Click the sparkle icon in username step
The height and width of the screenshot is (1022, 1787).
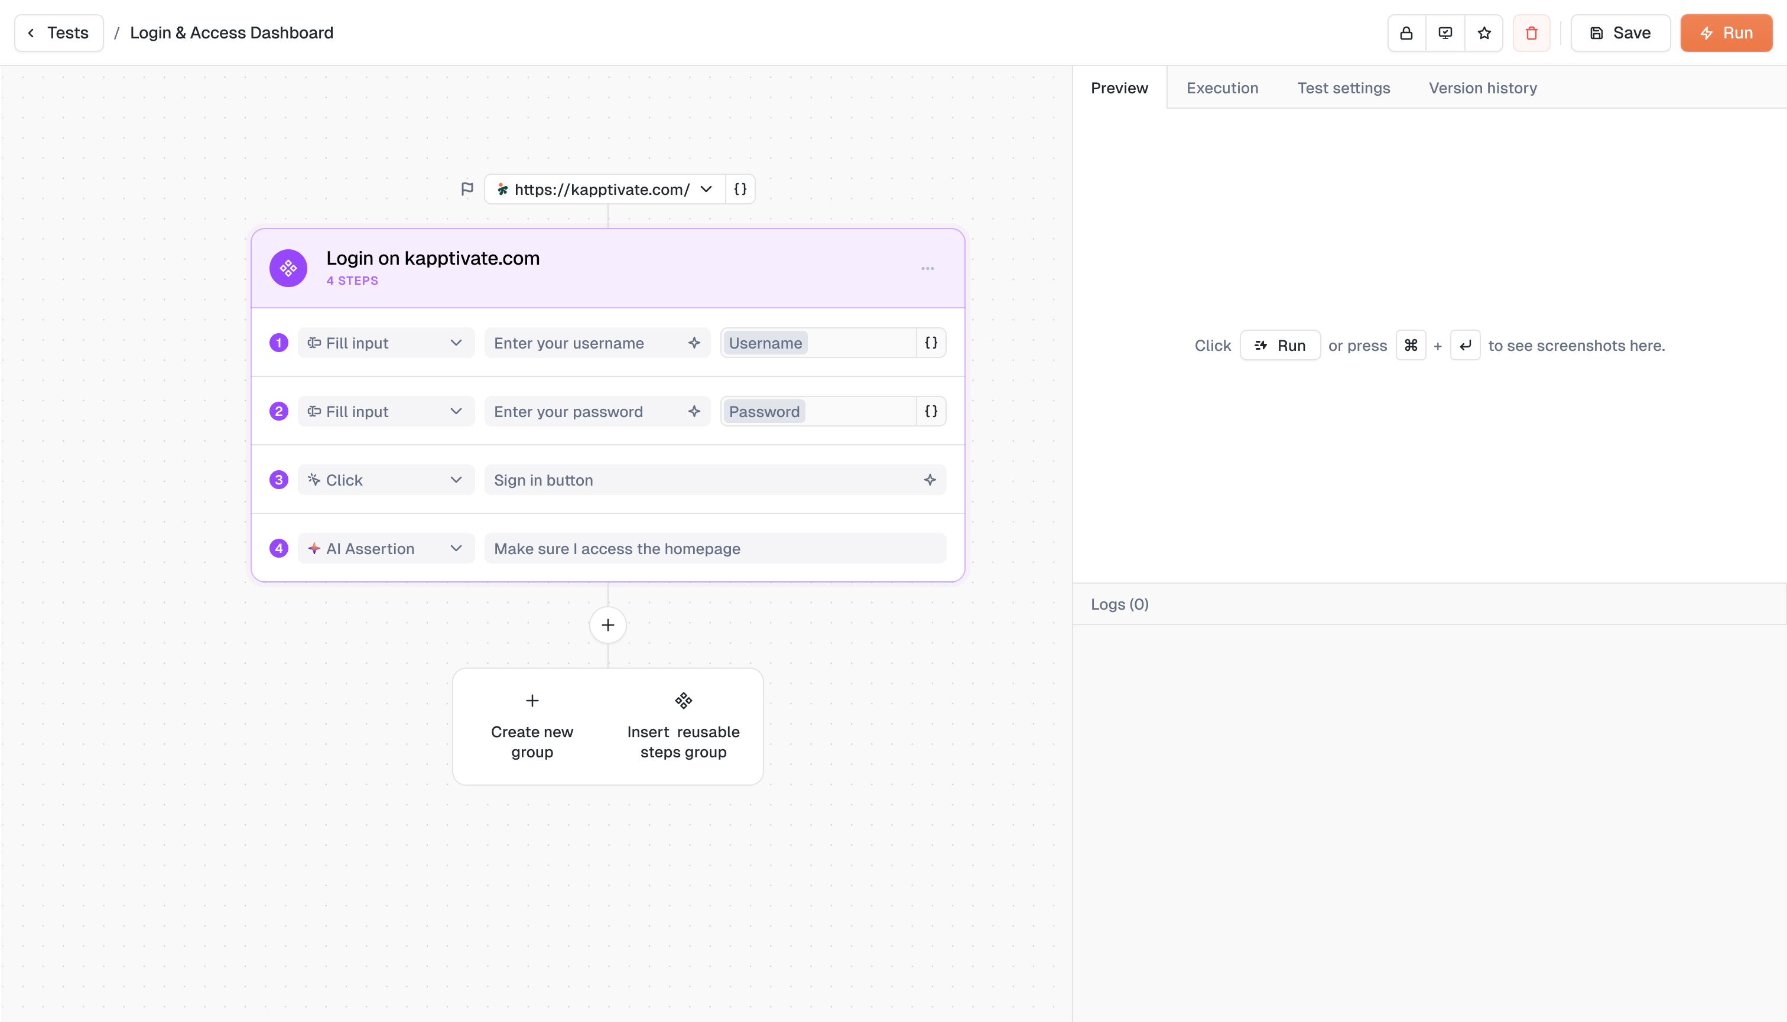(x=694, y=343)
